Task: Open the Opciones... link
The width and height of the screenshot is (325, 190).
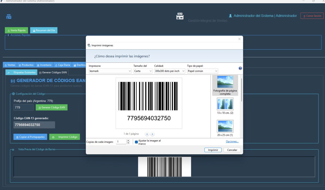Action: 232,141
